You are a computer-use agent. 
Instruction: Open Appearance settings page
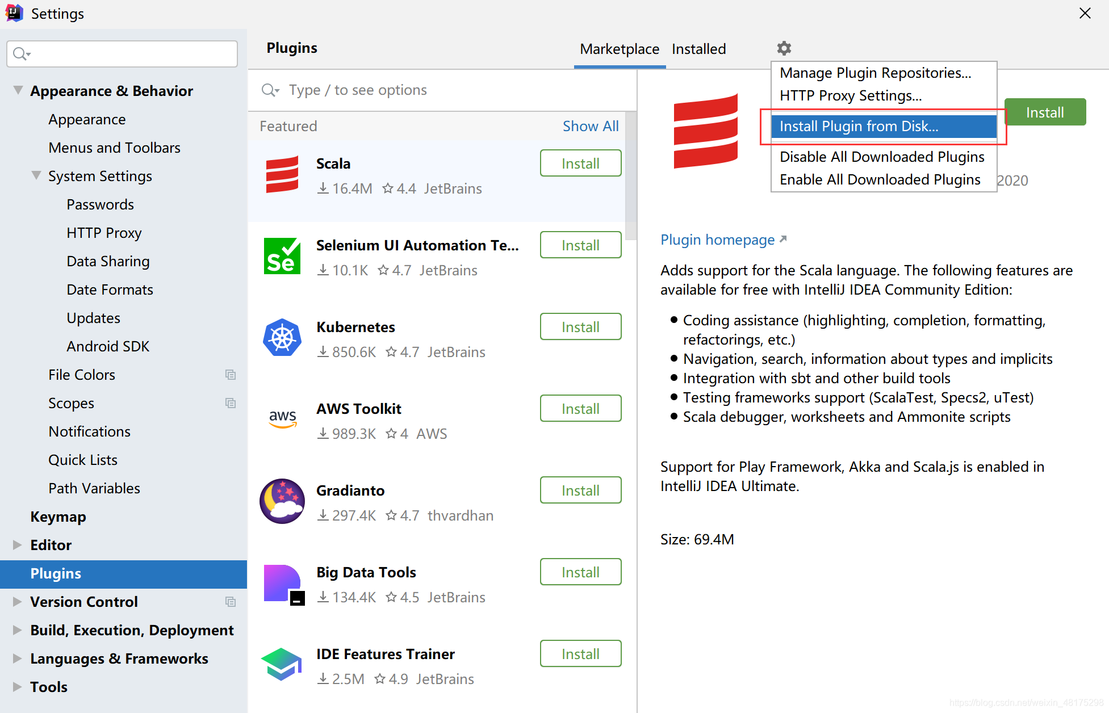(x=87, y=119)
